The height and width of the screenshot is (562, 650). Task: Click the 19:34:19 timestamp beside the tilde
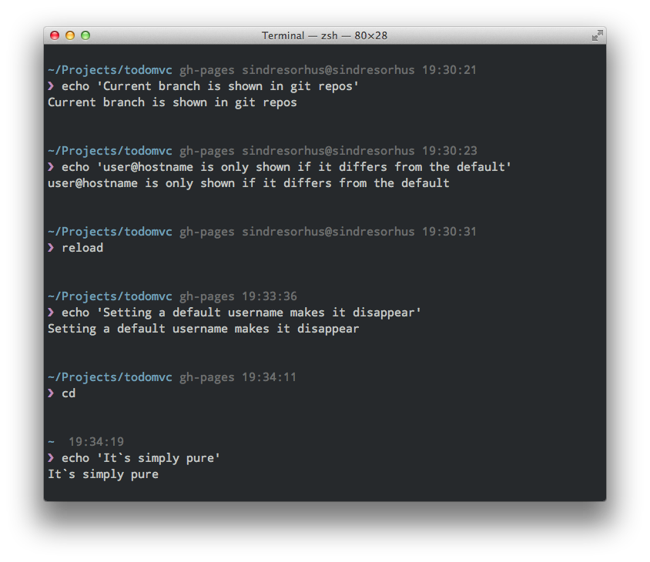tap(96, 442)
